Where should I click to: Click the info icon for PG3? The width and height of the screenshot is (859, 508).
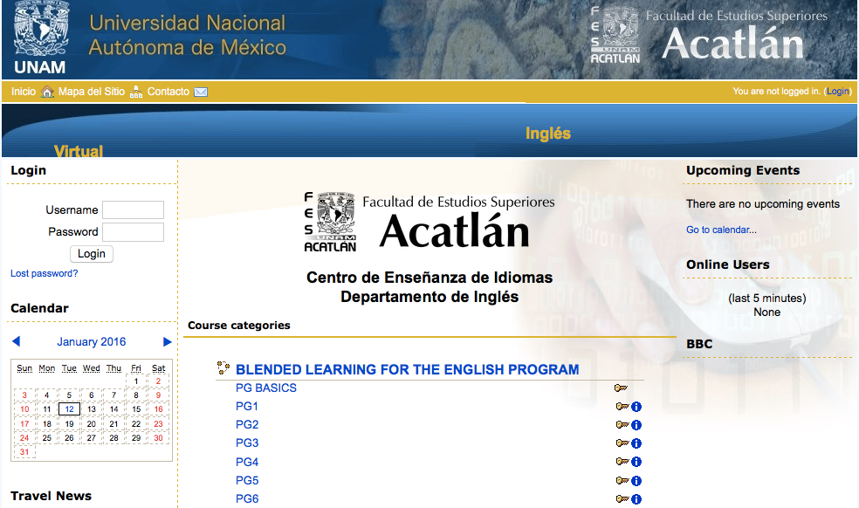pyautogui.click(x=636, y=443)
